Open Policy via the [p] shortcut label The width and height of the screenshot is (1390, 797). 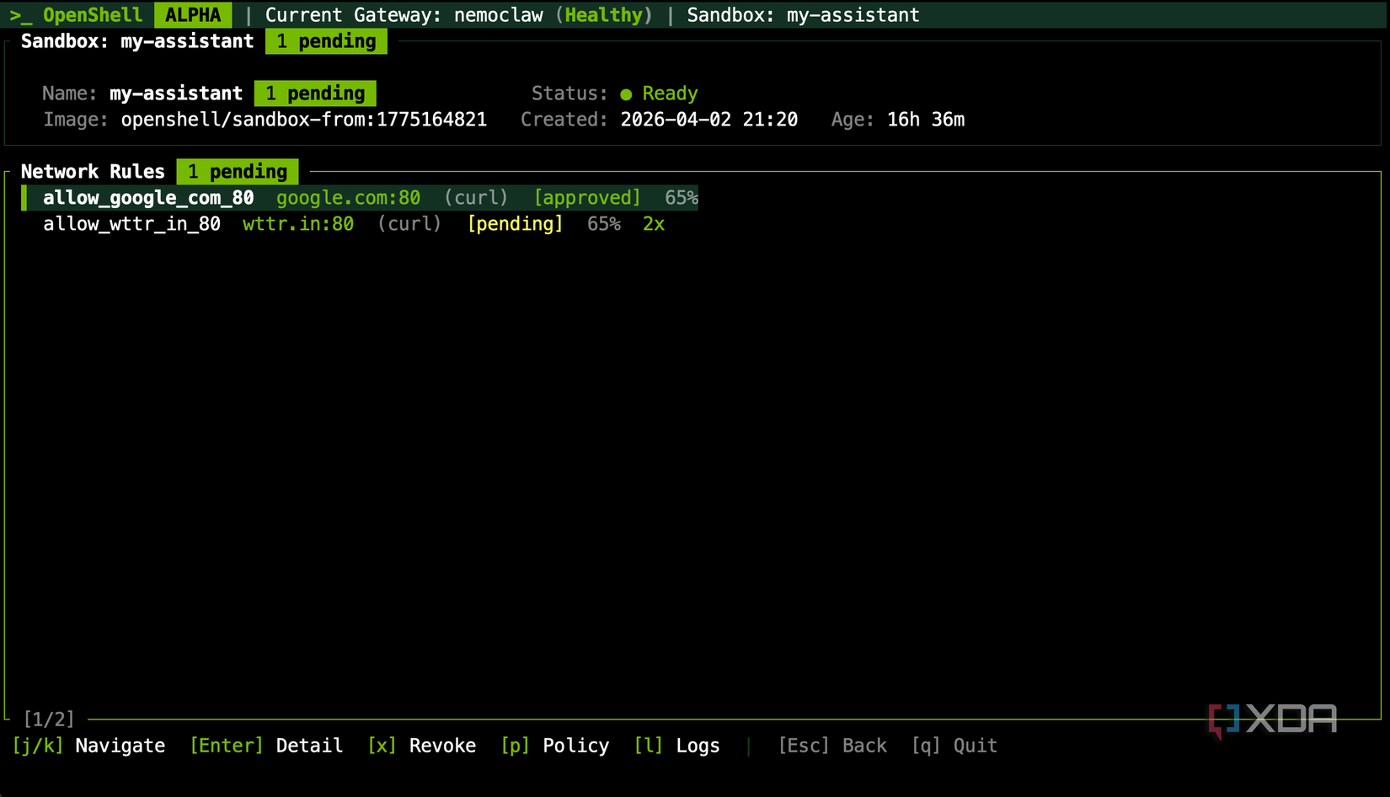[x=554, y=746]
